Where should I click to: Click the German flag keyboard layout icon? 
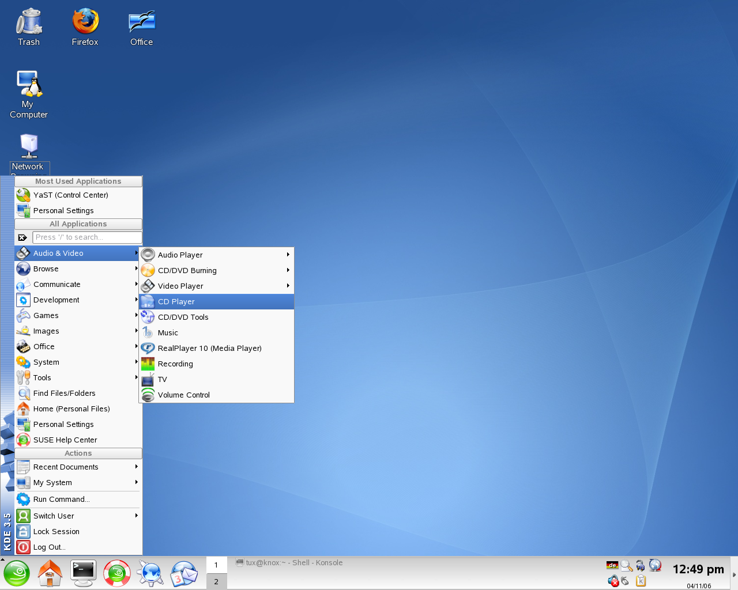pos(612,565)
